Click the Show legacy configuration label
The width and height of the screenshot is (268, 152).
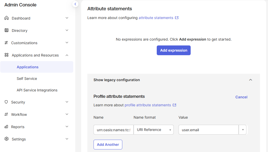click(117, 80)
